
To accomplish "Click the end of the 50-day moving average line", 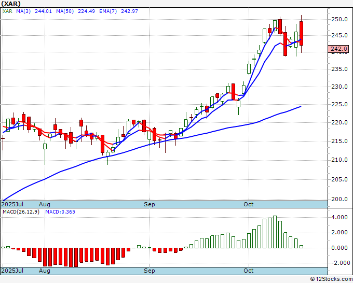I will [301, 106].
